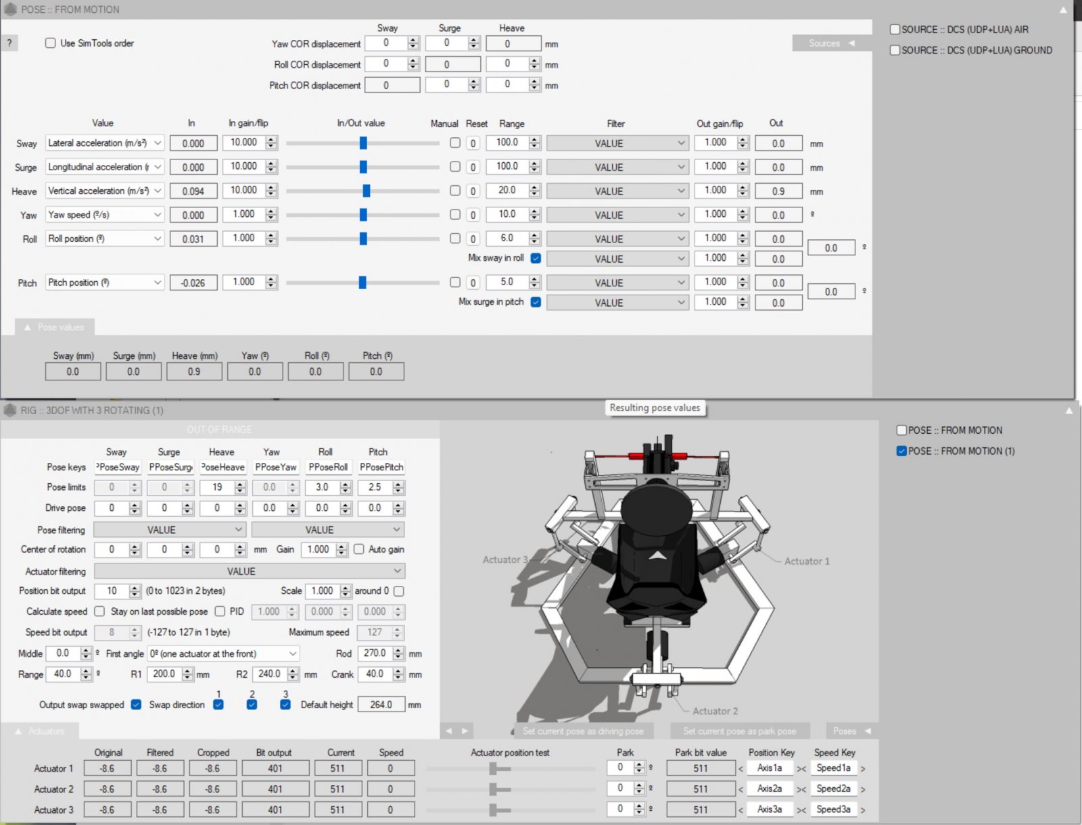Open the First angle dropdown
The image size is (1082, 825).
coord(224,653)
